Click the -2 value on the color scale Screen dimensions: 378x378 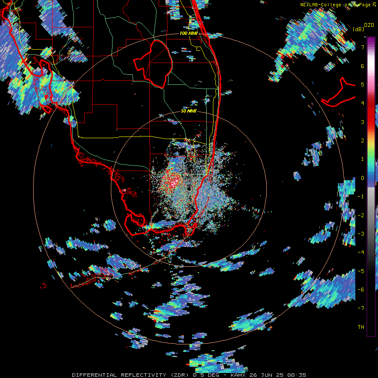361,215
